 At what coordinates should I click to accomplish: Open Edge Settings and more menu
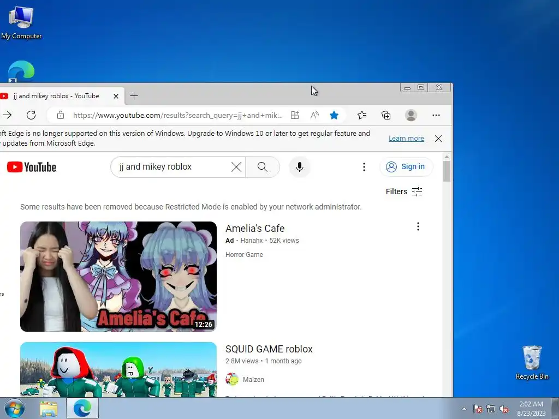pos(436,115)
